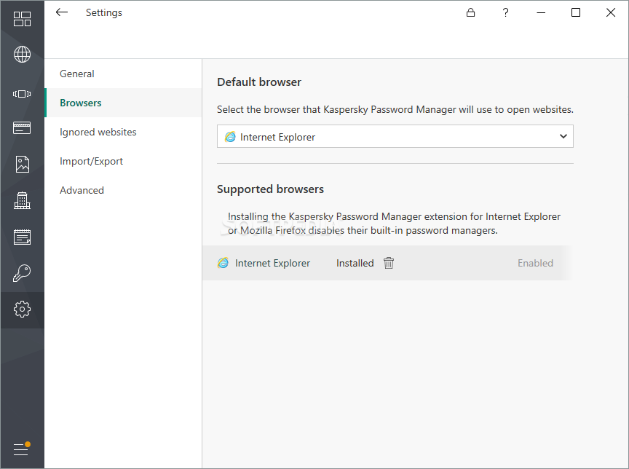629x469 pixels.
Task: Click the Internet Explorer row in Supported browsers
Action: point(387,263)
